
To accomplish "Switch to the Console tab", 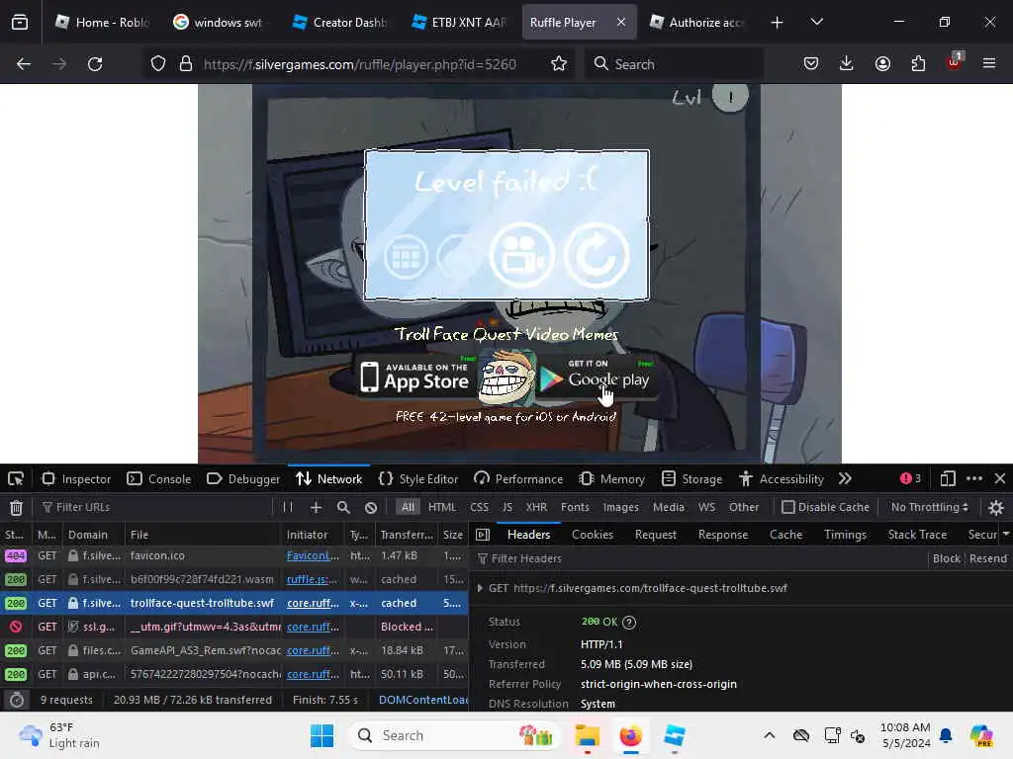I will [159, 479].
